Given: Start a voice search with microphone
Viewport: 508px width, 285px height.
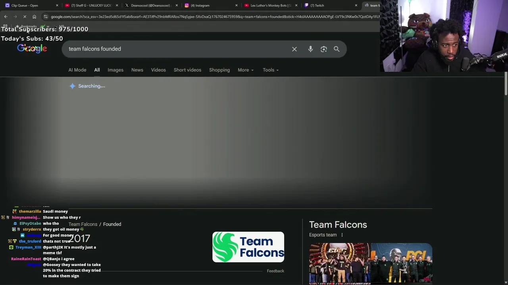Looking at the screenshot, I should tap(310, 49).
